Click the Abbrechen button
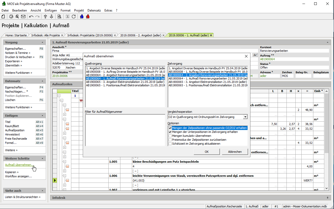334x209 pixels. tap(235, 152)
